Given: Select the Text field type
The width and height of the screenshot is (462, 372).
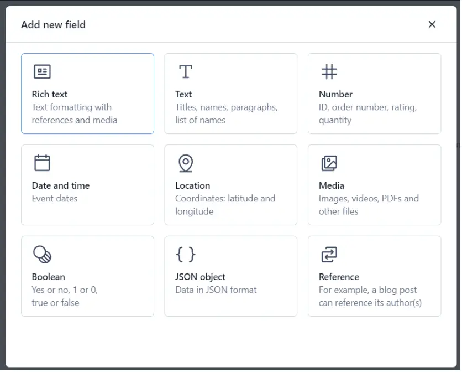Looking at the screenshot, I should [230, 93].
